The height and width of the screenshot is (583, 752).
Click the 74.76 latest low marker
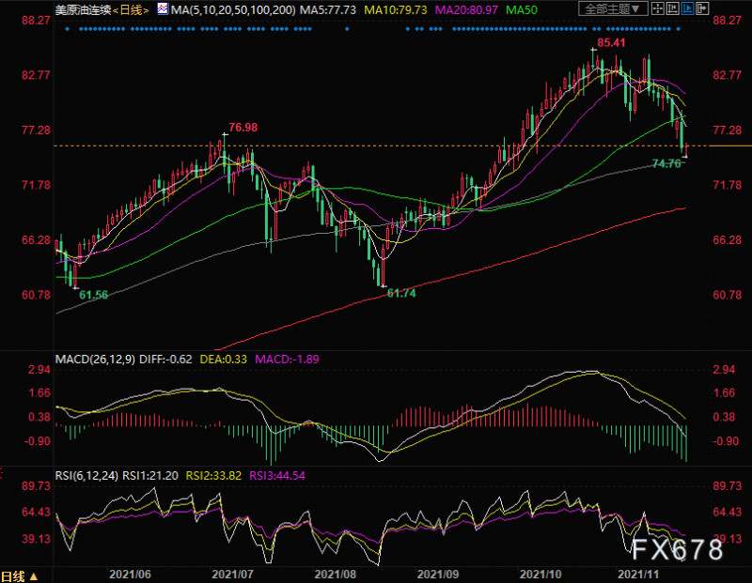pos(666,164)
